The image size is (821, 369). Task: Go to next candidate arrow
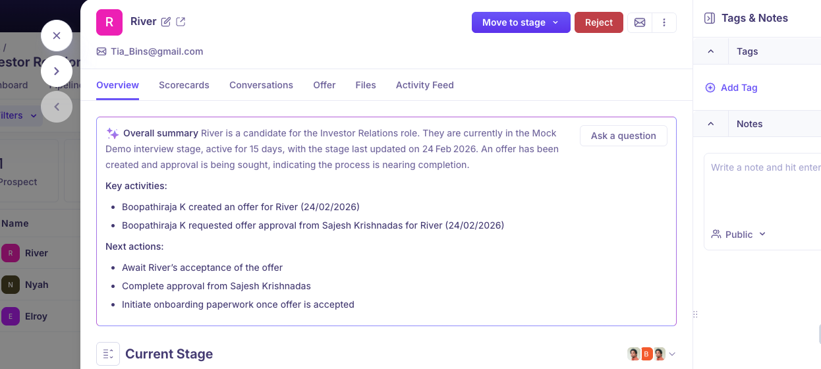tap(57, 71)
